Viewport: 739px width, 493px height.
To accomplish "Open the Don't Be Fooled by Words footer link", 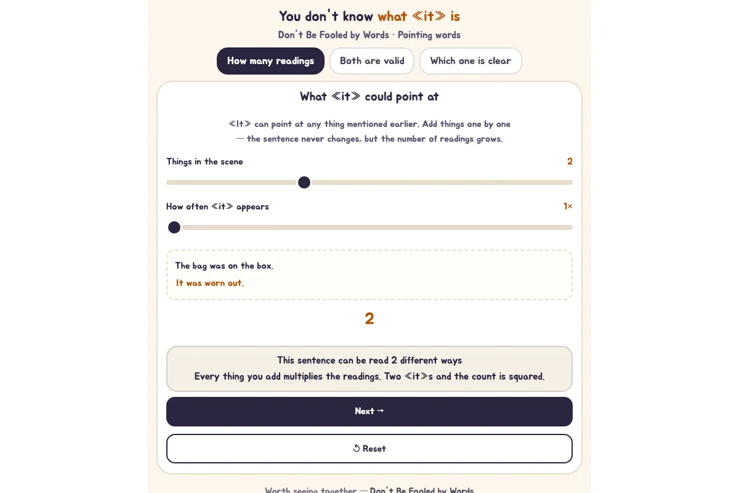I will [422, 491].
